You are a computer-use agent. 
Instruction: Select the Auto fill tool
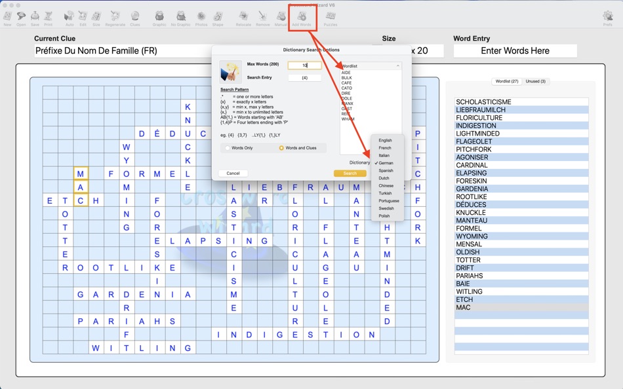[69, 16]
